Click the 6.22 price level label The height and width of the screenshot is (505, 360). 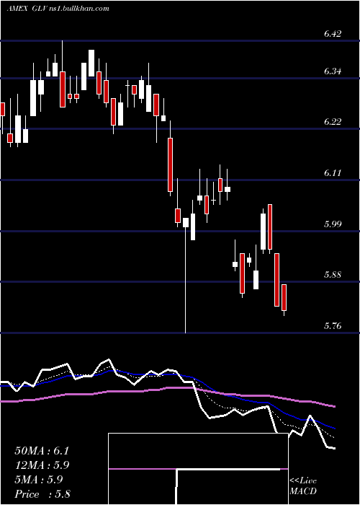333,122
